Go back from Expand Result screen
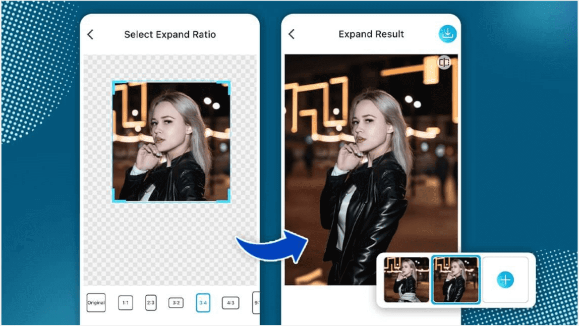Viewport: 579px width, 326px height. coord(292,34)
